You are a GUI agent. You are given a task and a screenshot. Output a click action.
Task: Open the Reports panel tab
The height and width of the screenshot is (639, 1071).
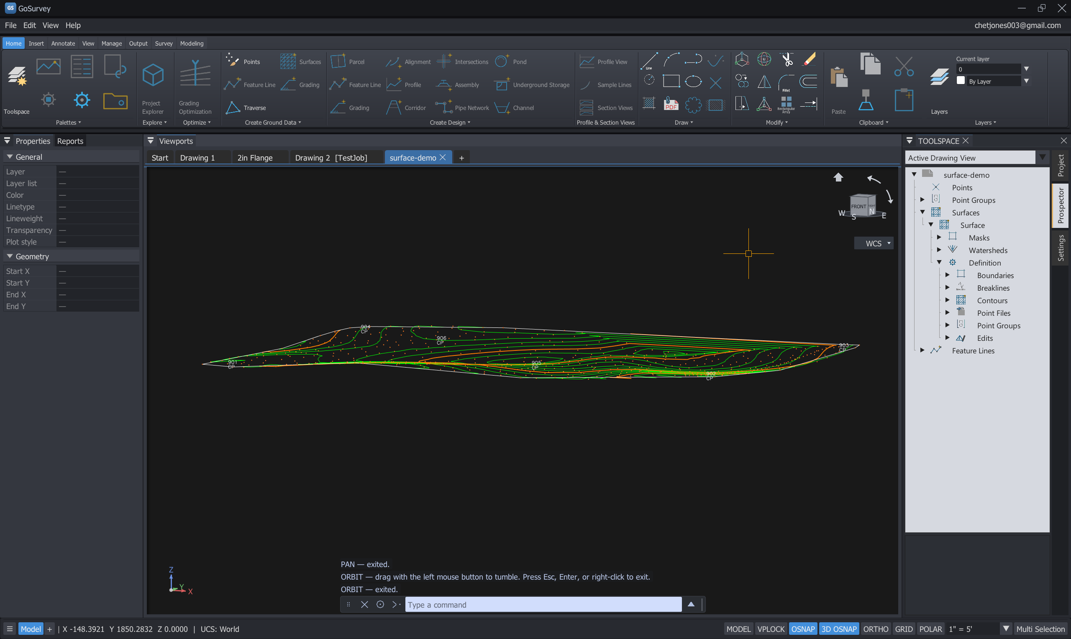point(70,141)
